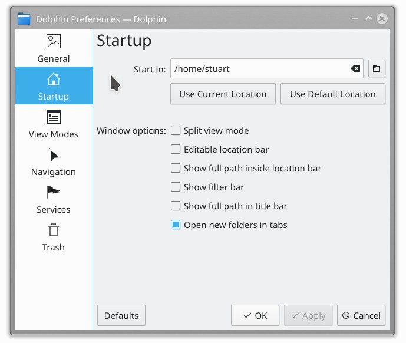
Task: Check Show full path inside location bar
Action: [x=176, y=169]
